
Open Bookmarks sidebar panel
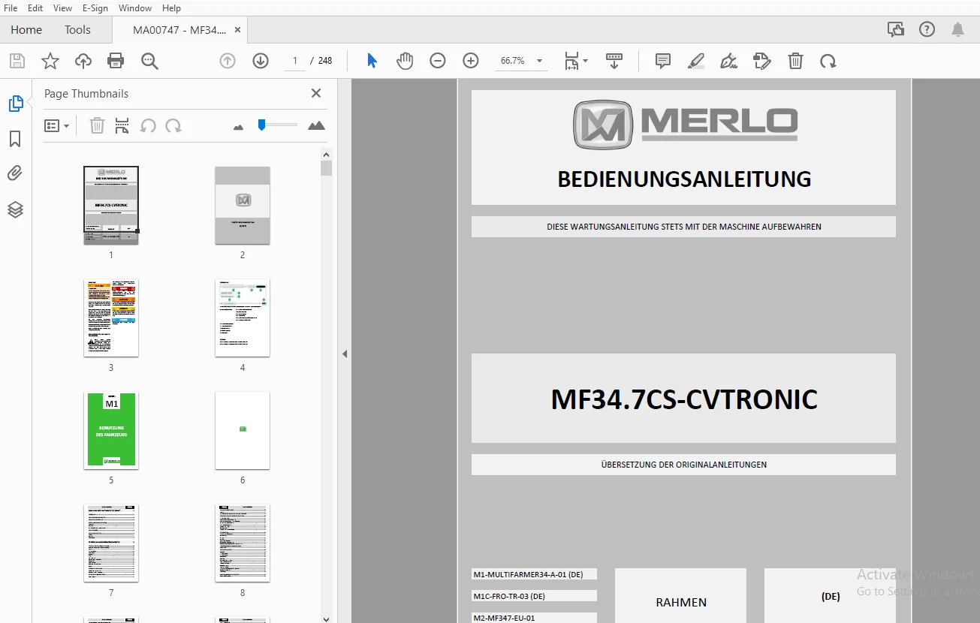(x=15, y=139)
